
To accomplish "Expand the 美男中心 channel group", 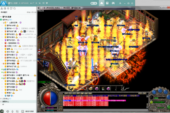I will pyautogui.click(x=1, y=101).
